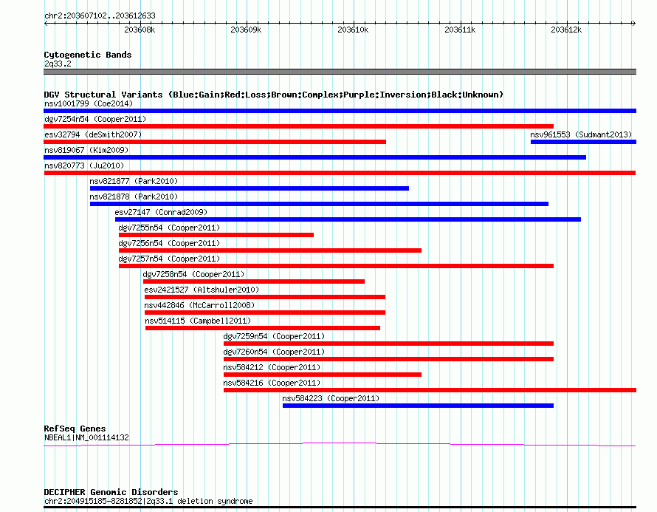
Task: Click the dgv7255n54 (Cooper2011) red bar
Action: (x=216, y=235)
